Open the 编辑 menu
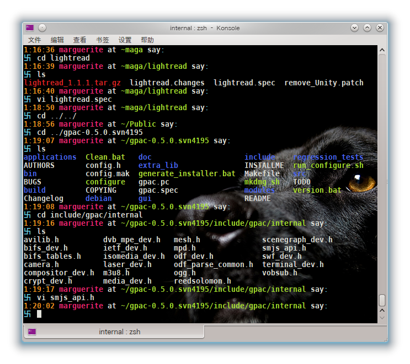410x364 pixels. point(57,40)
